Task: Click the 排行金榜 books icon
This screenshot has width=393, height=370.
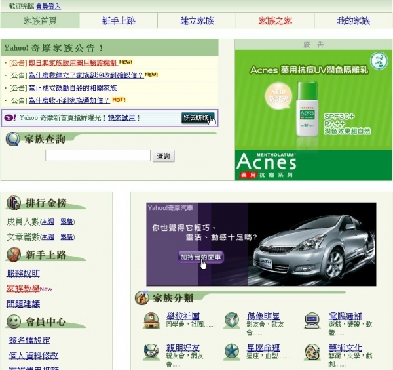Action: click(14, 202)
